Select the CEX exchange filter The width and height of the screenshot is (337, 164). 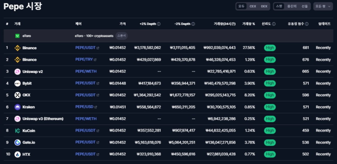click(x=253, y=6)
